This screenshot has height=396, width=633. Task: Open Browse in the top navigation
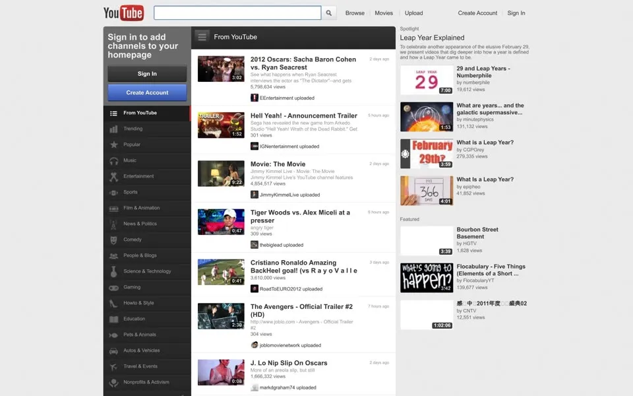tap(355, 13)
